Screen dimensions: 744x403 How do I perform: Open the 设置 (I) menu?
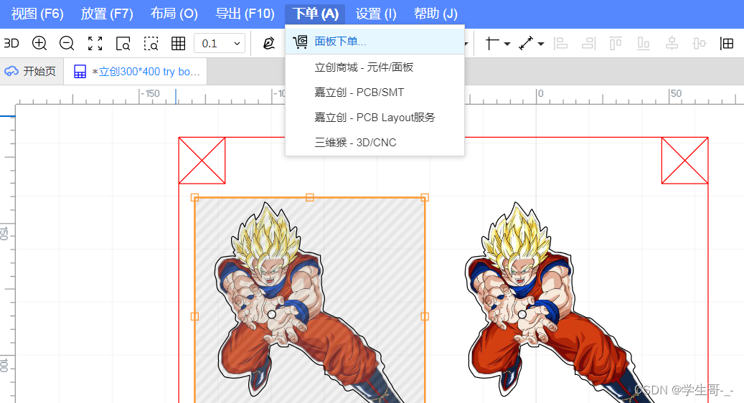[376, 14]
